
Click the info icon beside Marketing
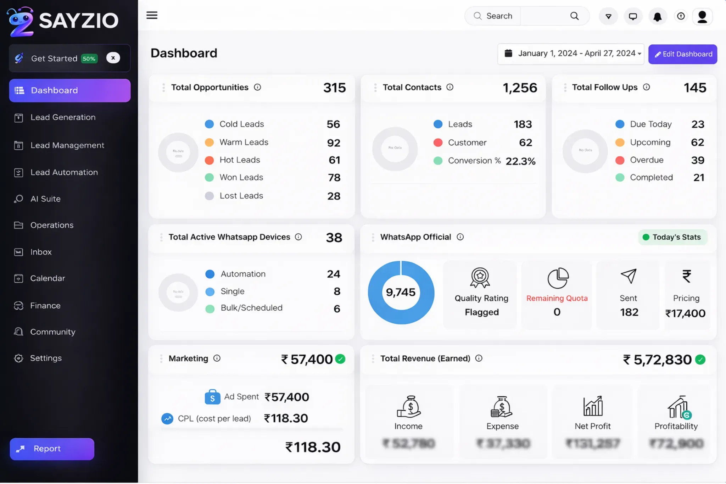tap(217, 358)
